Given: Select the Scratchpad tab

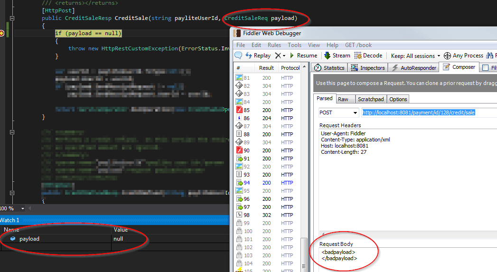Looking at the screenshot, I should (371, 99).
